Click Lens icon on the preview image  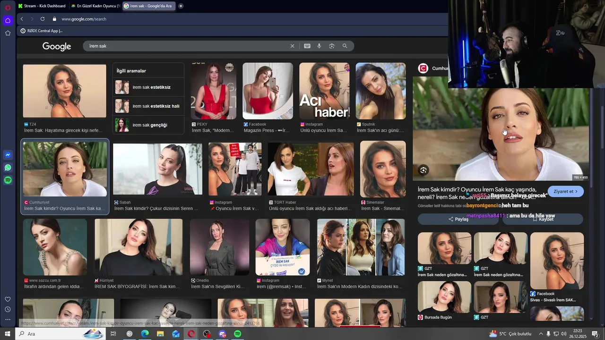pyautogui.click(x=423, y=170)
